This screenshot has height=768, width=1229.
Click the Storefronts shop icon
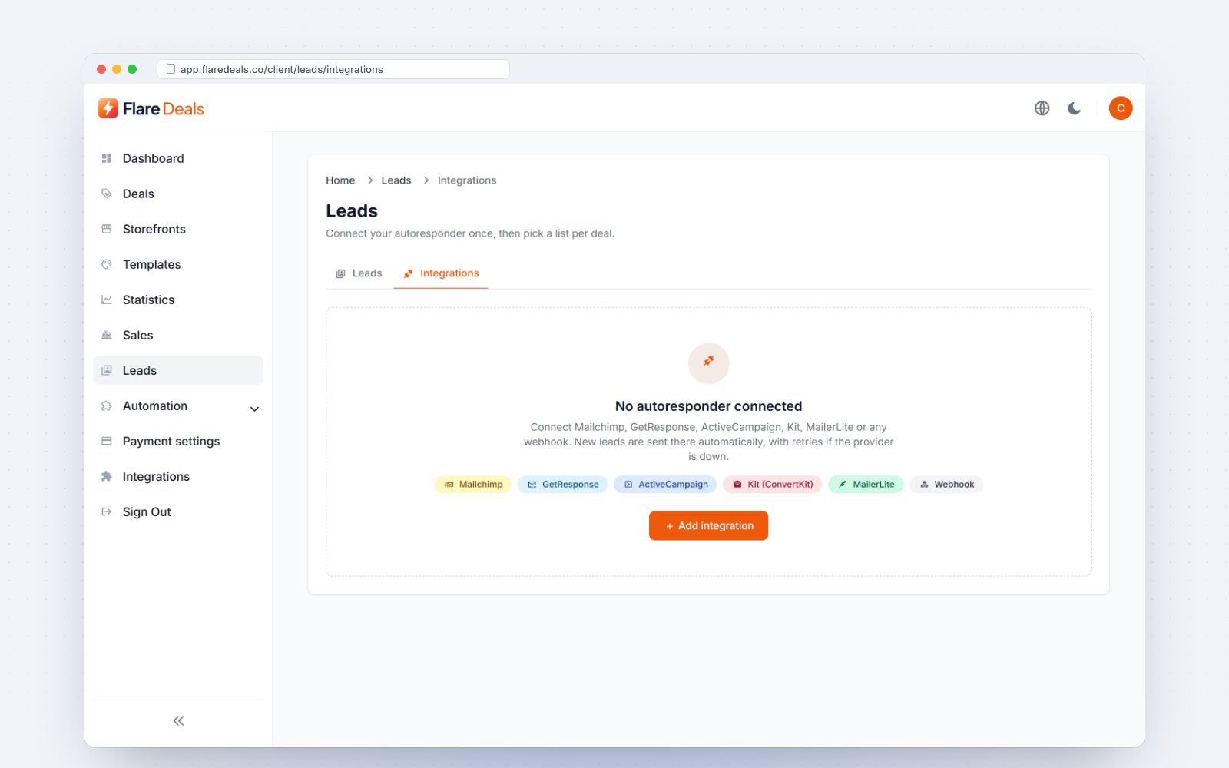point(107,229)
